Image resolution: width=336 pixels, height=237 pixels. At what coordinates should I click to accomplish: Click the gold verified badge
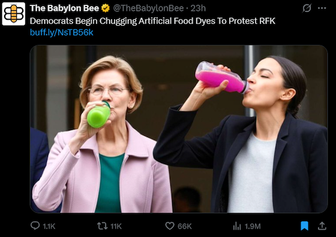click(x=106, y=8)
